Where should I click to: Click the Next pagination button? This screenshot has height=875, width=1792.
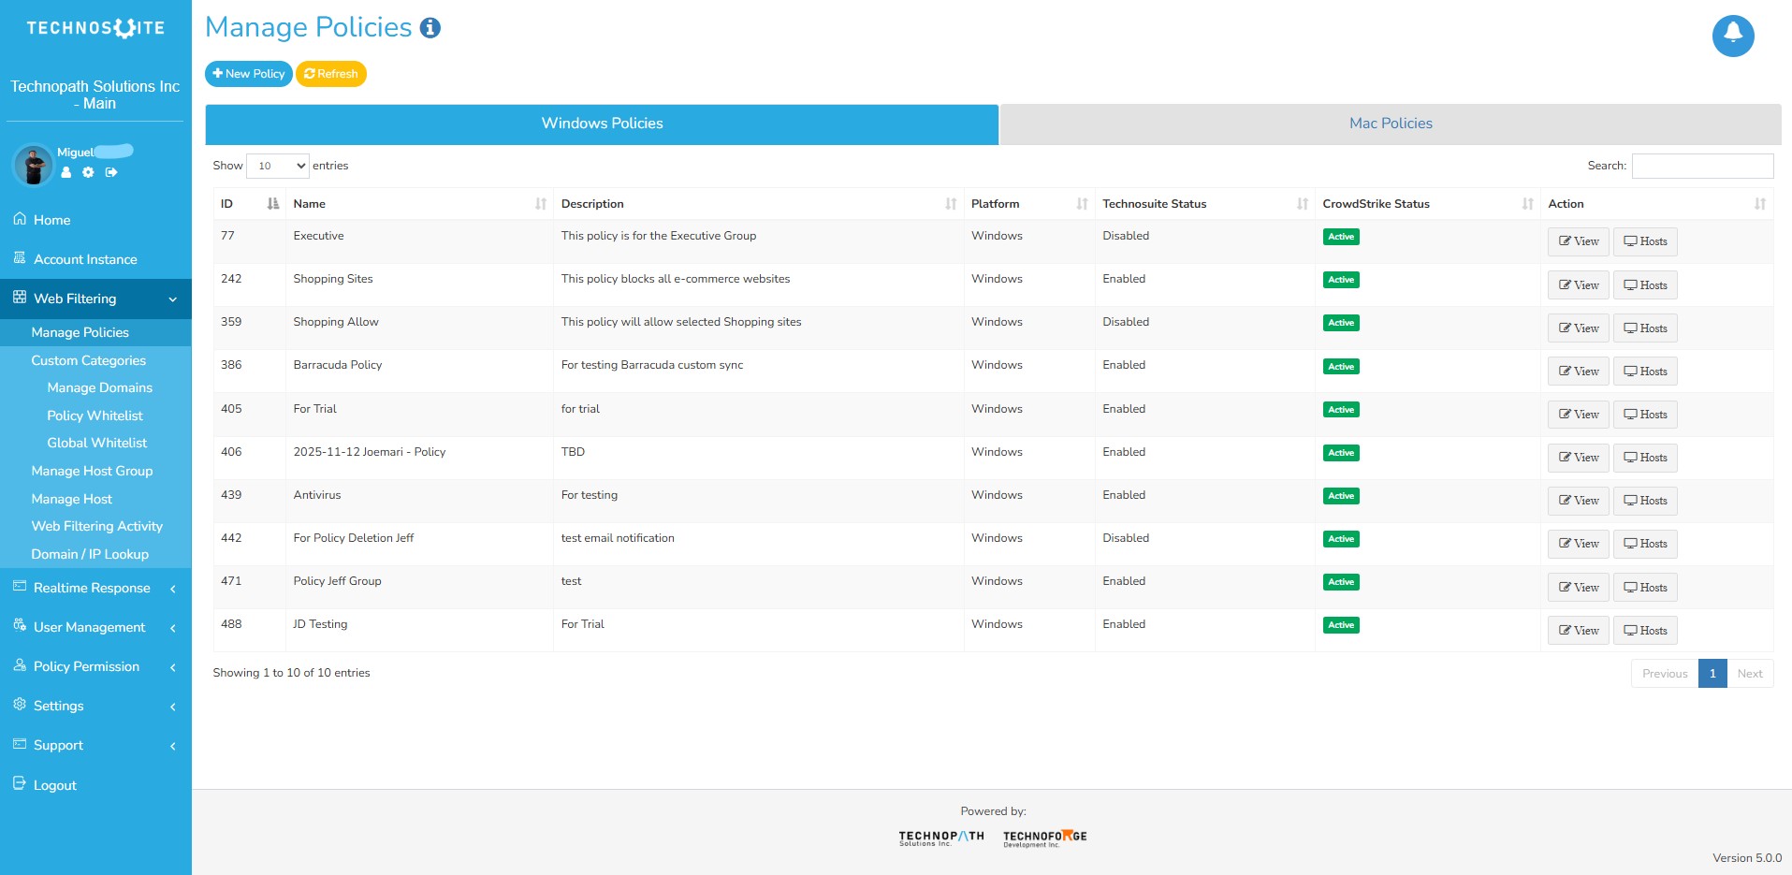(x=1749, y=674)
